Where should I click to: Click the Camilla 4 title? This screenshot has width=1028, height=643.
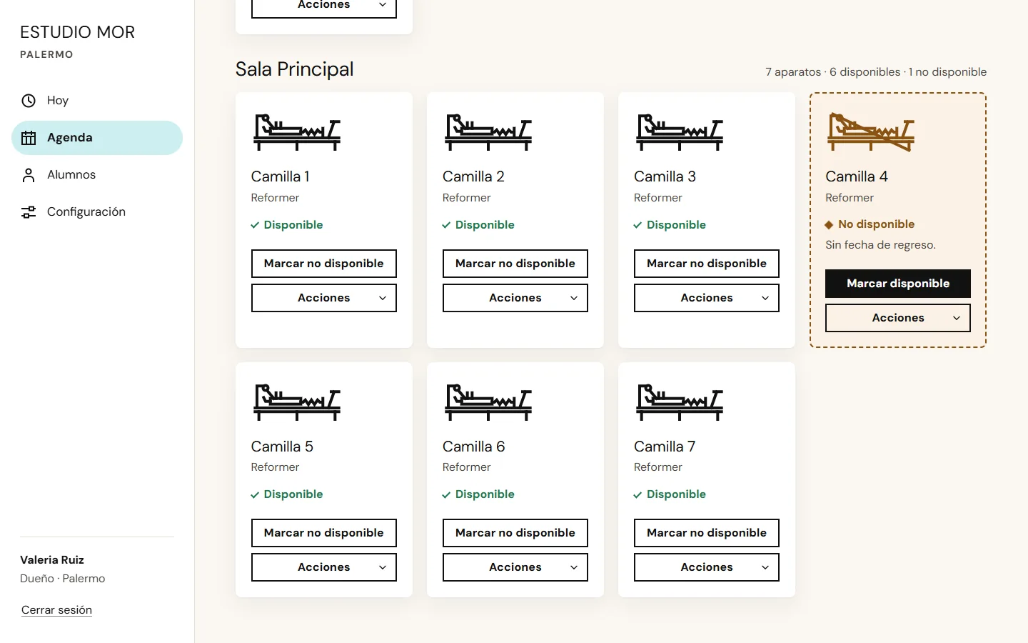tap(857, 176)
